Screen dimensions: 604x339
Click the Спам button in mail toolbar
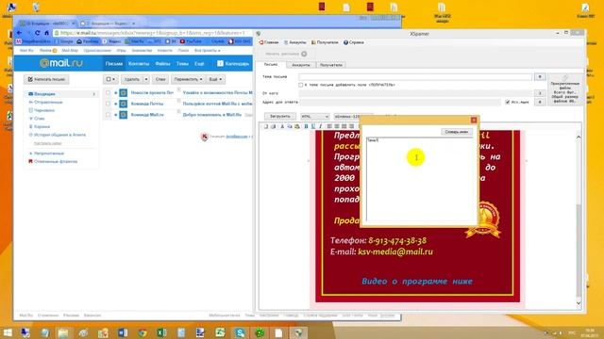pos(160,79)
